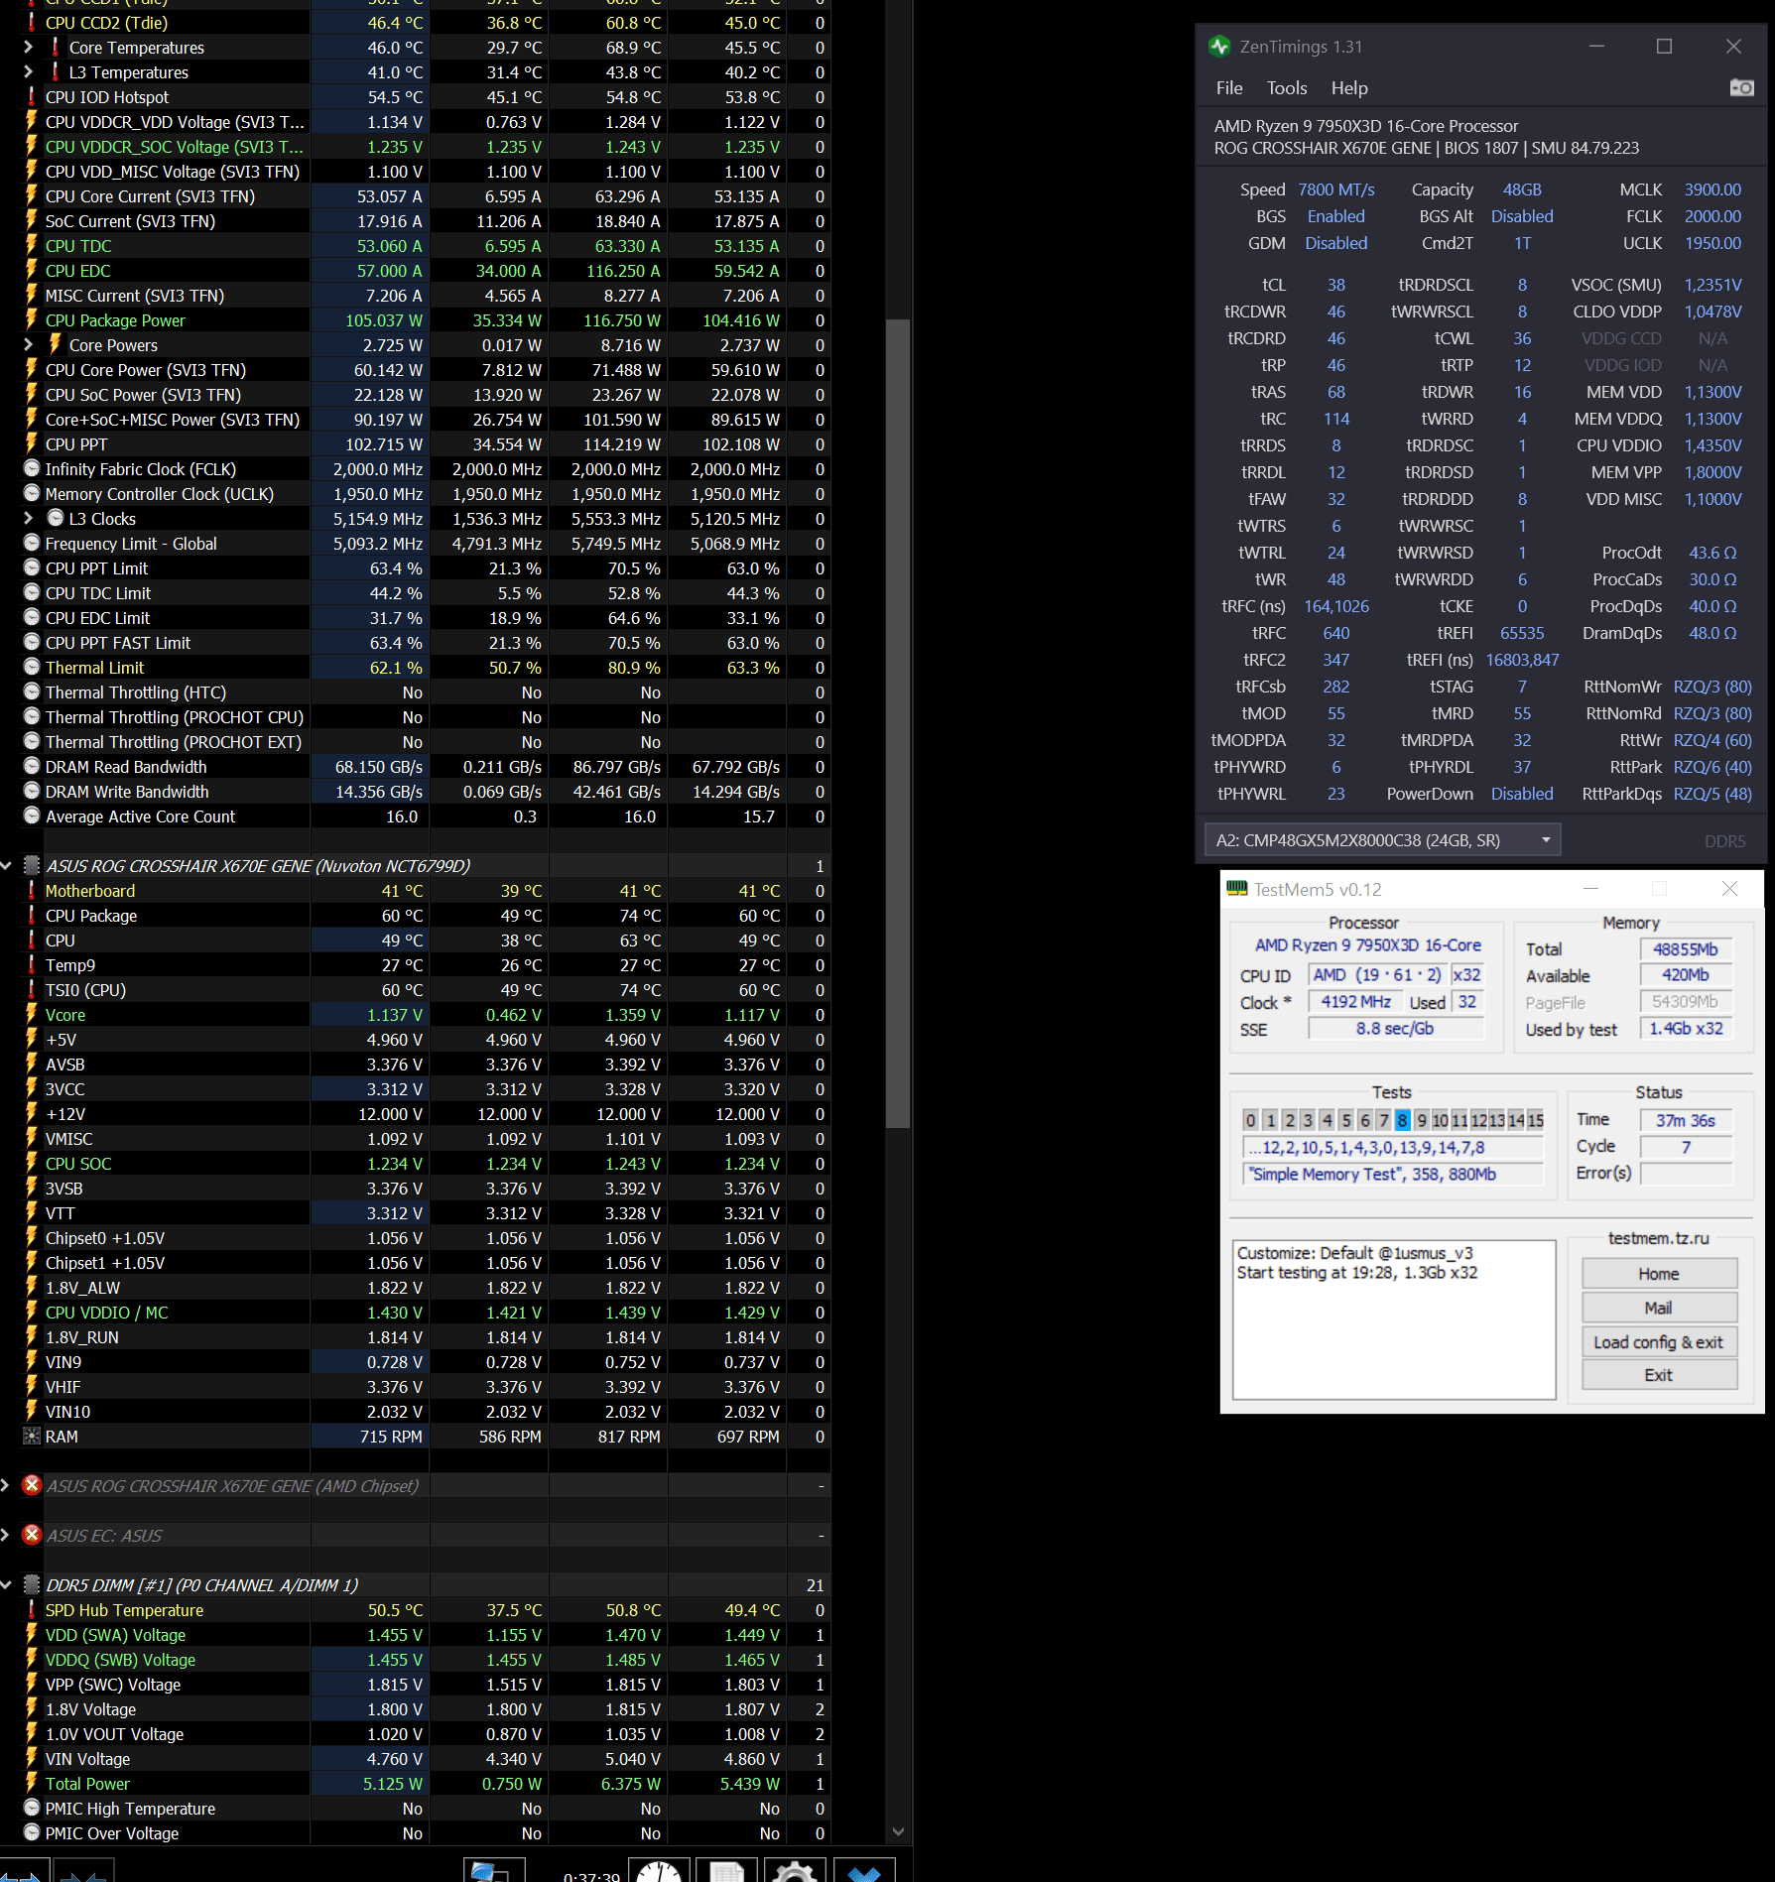
Task: Select the CPU VDDCR_SOC Voltage row
Action: tap(415, 146)
